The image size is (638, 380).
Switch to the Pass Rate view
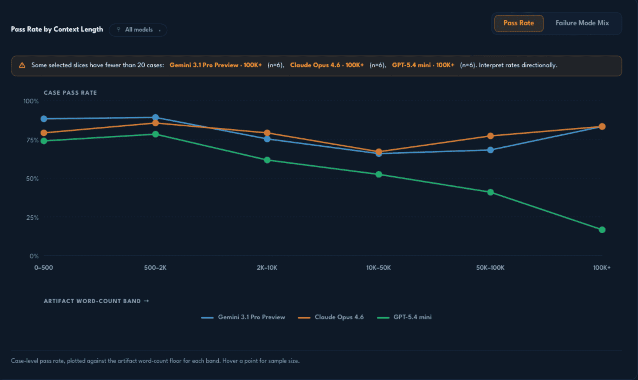(519, 23)
